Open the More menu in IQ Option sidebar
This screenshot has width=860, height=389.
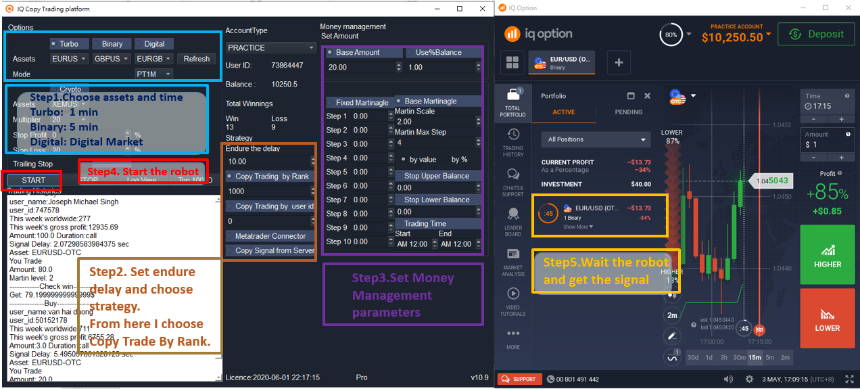512,340
